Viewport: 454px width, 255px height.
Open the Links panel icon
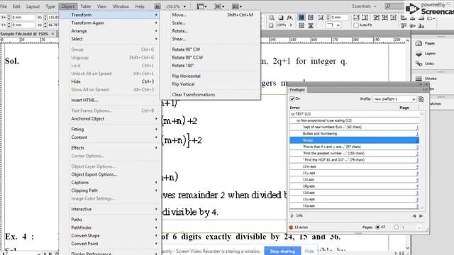(x=419, y=63)
